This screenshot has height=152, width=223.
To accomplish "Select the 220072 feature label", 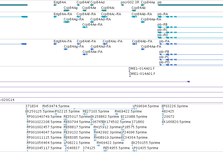I will click(168, 117).
